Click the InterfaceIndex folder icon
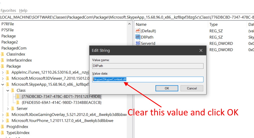The height and width of the screenshot is (138, 254). coord(2,60)
